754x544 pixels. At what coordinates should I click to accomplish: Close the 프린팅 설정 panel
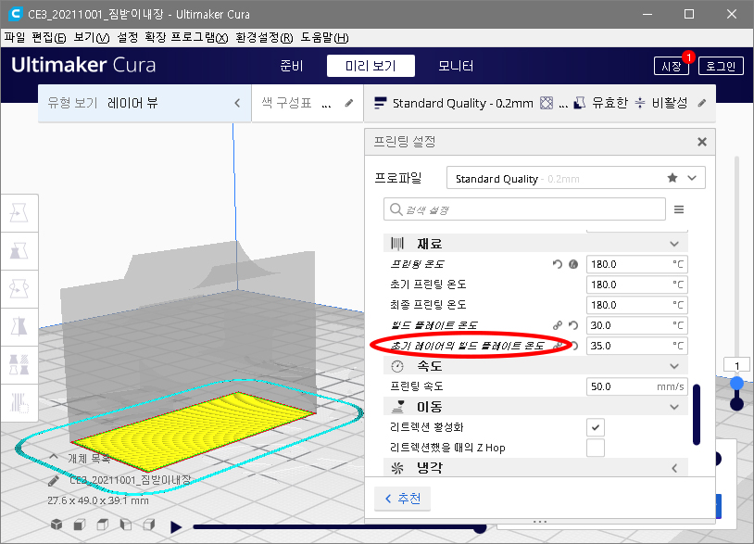point(702,142)
